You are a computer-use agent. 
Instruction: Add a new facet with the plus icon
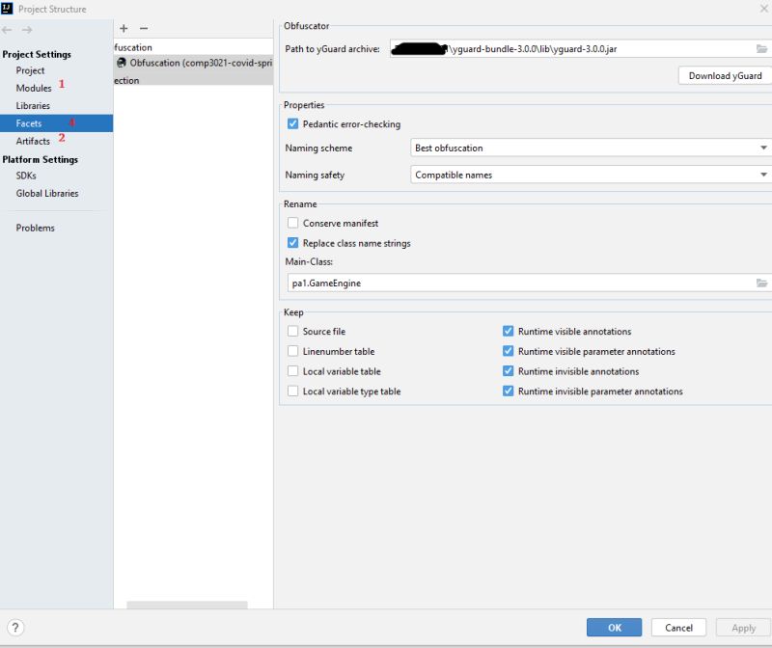pos(123,28)
